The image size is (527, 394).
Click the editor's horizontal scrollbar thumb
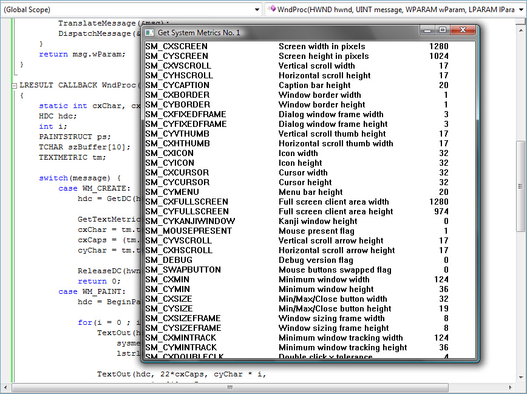pyautogui.click(x=230, y=387)
